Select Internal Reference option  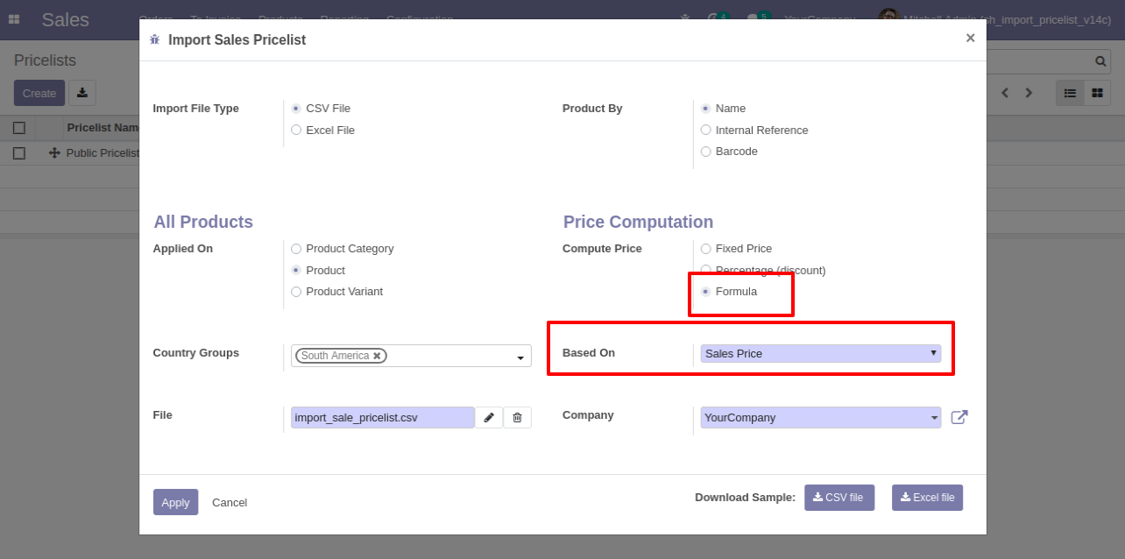[706, 130]
